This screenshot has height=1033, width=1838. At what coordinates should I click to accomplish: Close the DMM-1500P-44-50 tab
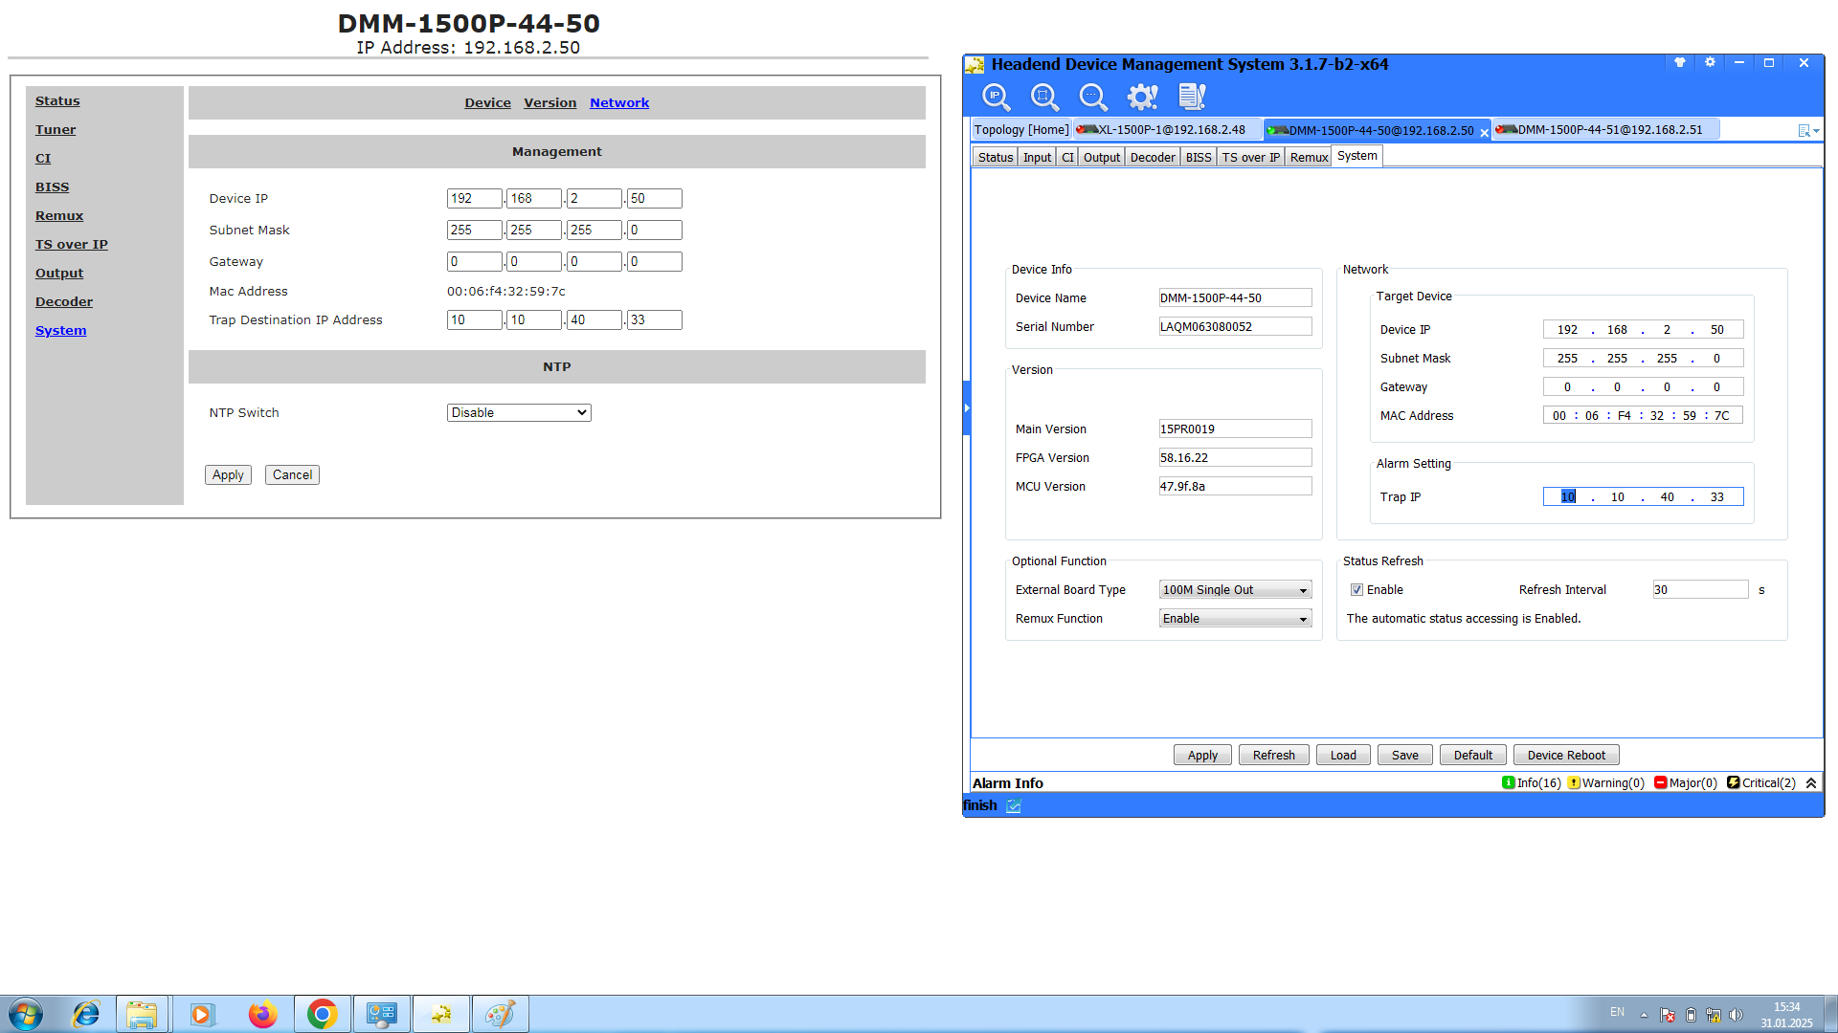click(1485, 133)
